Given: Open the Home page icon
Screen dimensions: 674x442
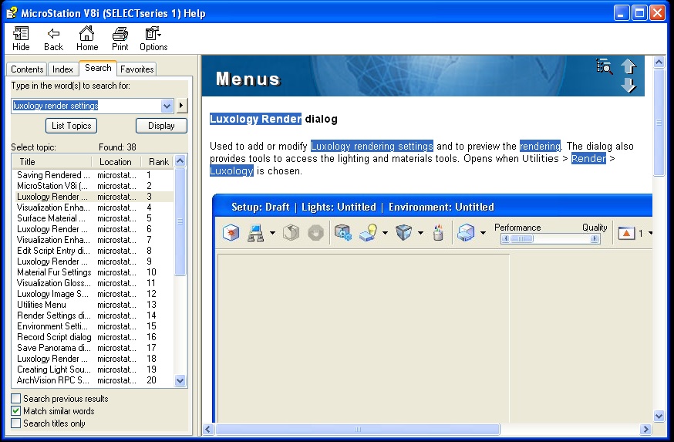Looking at the screenshot, I should tap(87, 39).
